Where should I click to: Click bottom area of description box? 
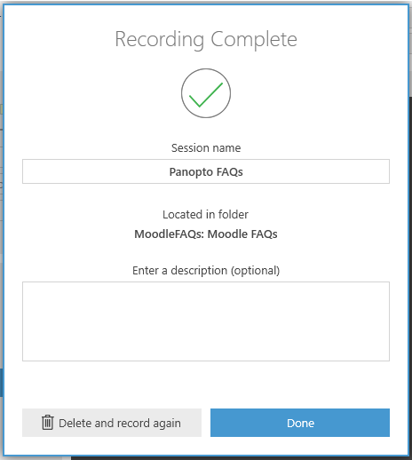tap(206, 353)
